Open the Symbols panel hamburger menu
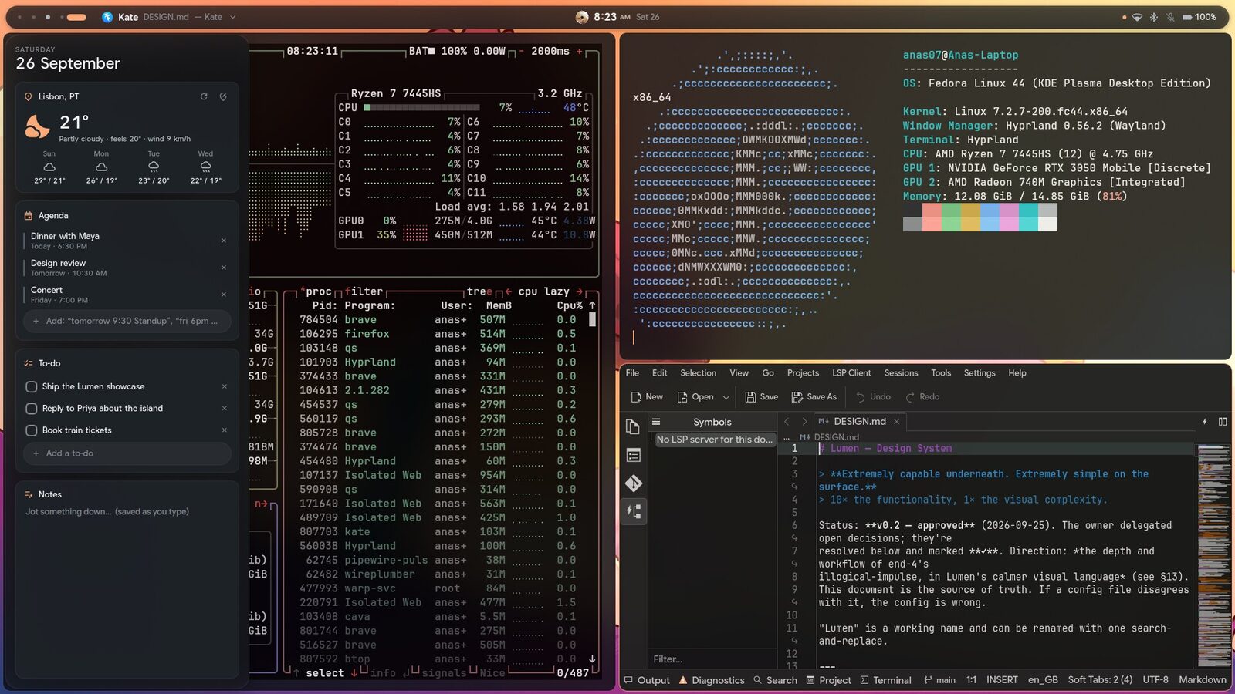This screenshot has height=694, width=1235. tap(656, 422)
